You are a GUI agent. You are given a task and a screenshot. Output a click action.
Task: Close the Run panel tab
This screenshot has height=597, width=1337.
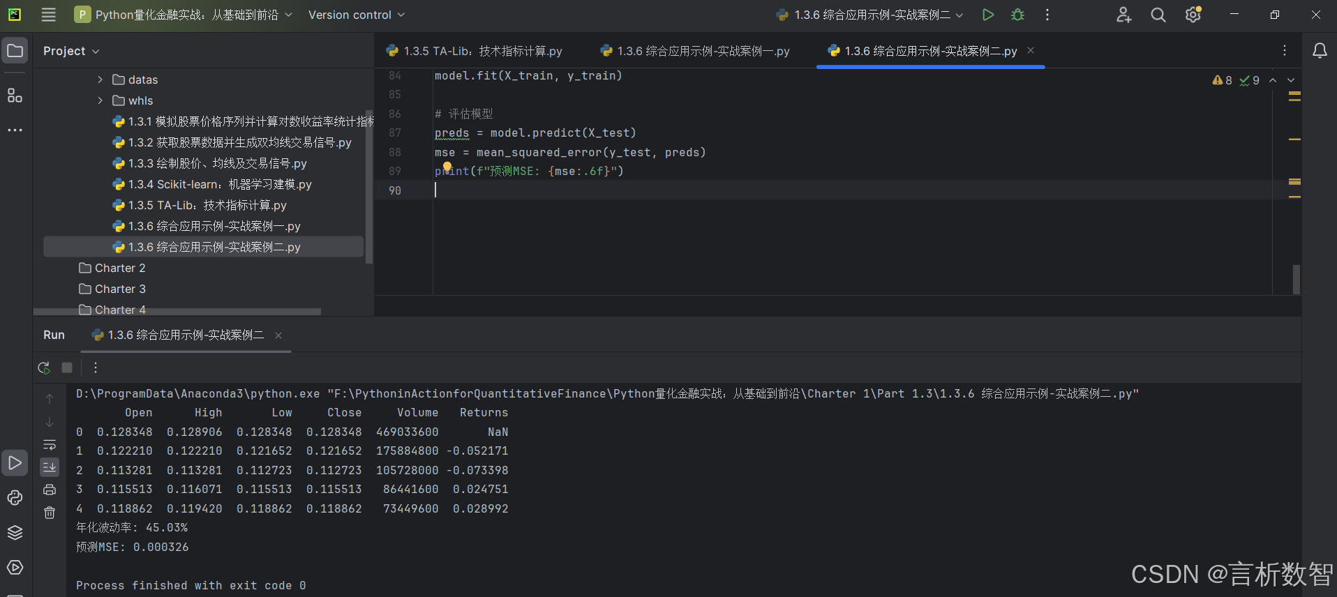tap(278, 335)
